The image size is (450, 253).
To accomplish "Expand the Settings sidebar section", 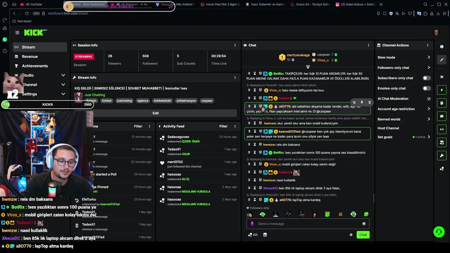I will (x=63, y=94).
